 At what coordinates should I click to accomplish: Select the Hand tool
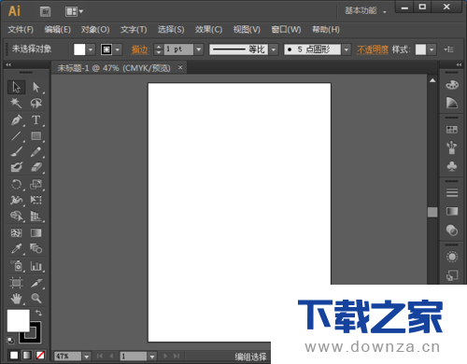click(x=16, y=299)
